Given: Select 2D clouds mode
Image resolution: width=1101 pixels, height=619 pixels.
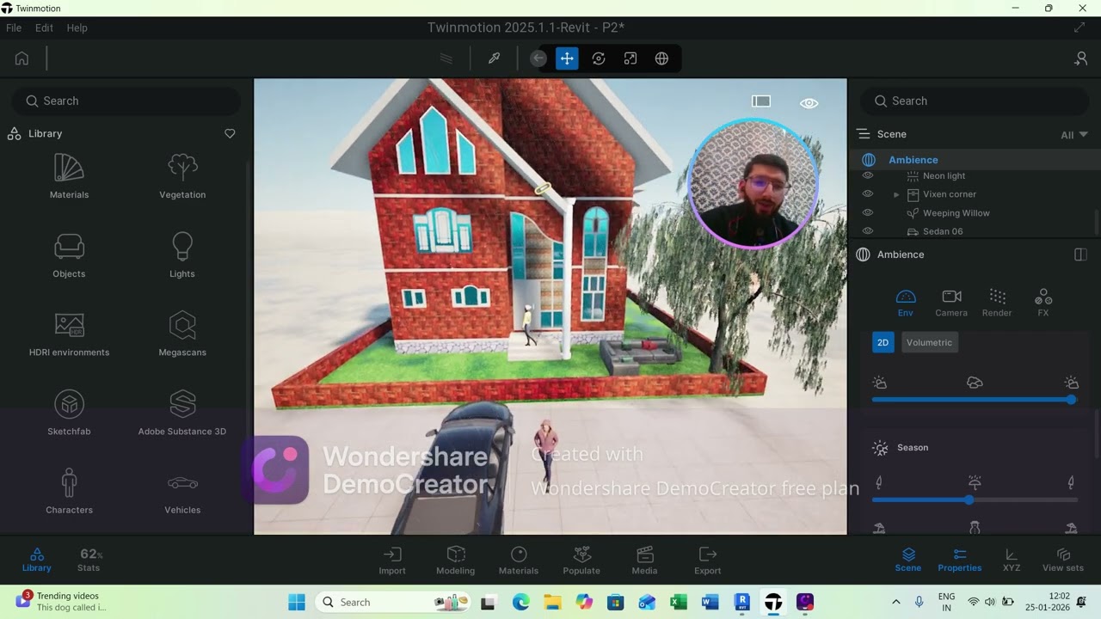Looking at the screenshot, I should pos(883,342).
